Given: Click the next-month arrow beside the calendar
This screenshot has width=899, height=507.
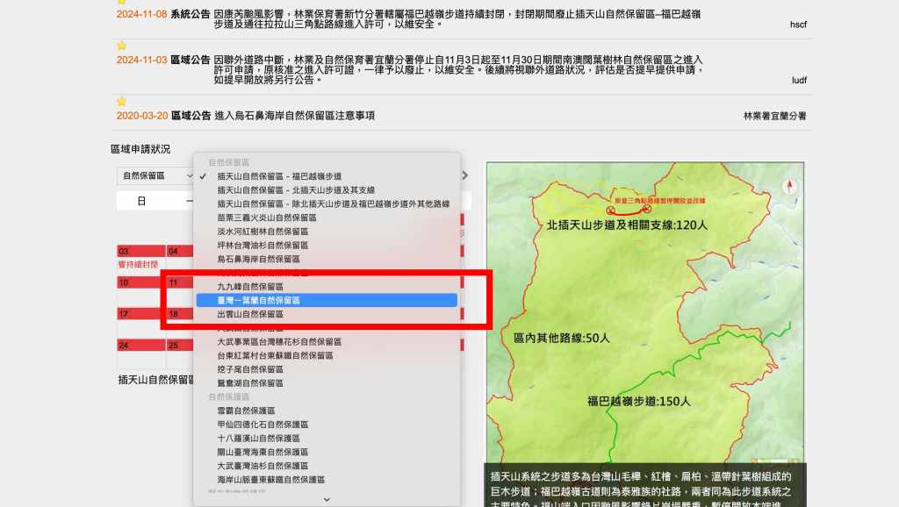Looking at the screenshot, I should point(465,175).
